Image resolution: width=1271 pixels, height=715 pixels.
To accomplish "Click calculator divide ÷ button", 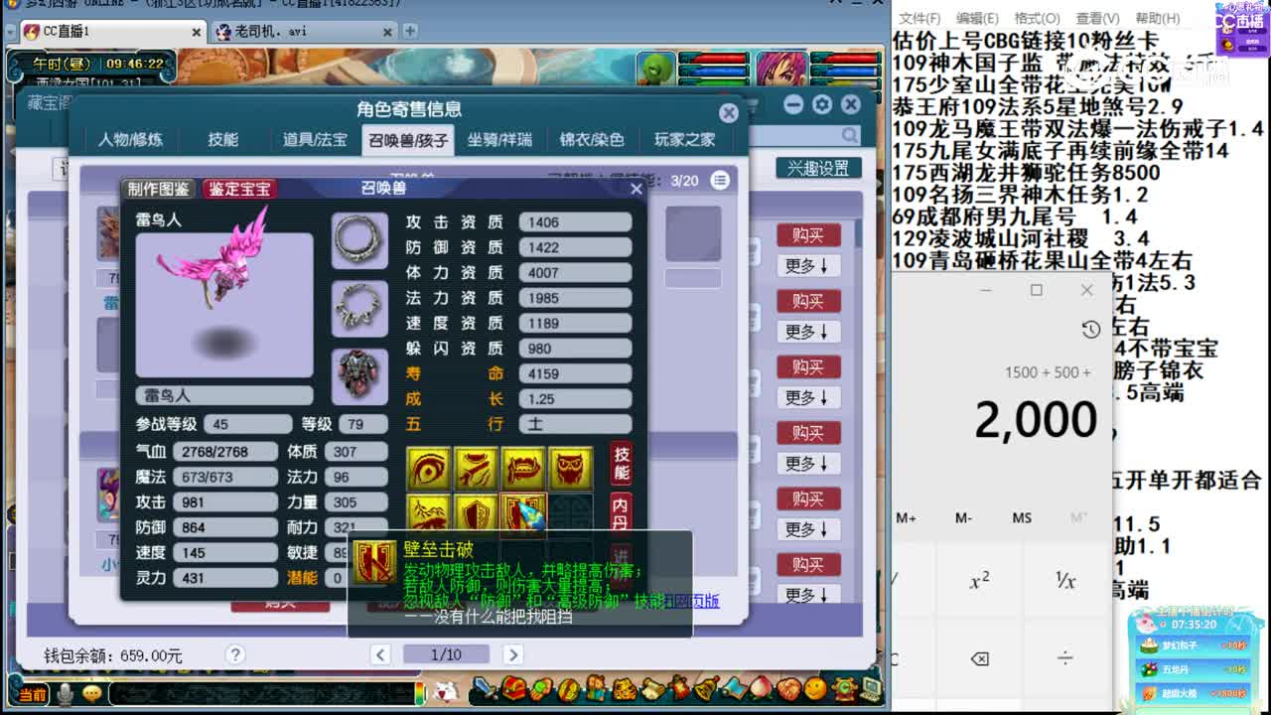I will coord(1064,658).
